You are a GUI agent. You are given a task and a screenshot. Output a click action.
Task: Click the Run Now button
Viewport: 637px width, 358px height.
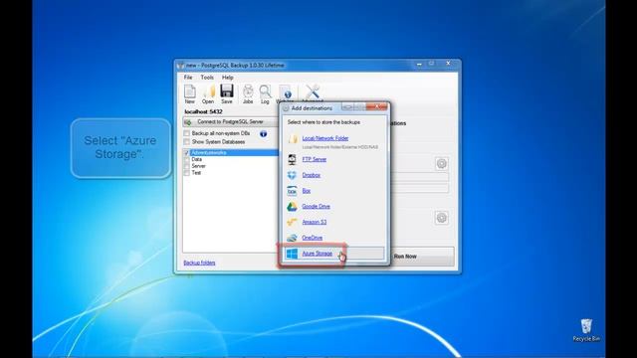[422, 257]
